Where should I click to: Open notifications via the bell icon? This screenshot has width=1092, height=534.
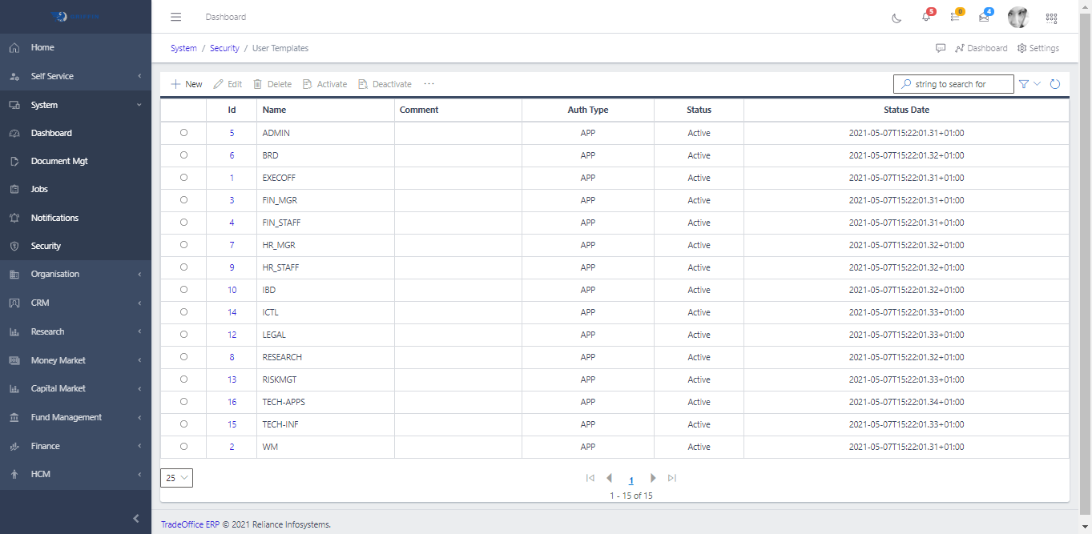point(925,18)
